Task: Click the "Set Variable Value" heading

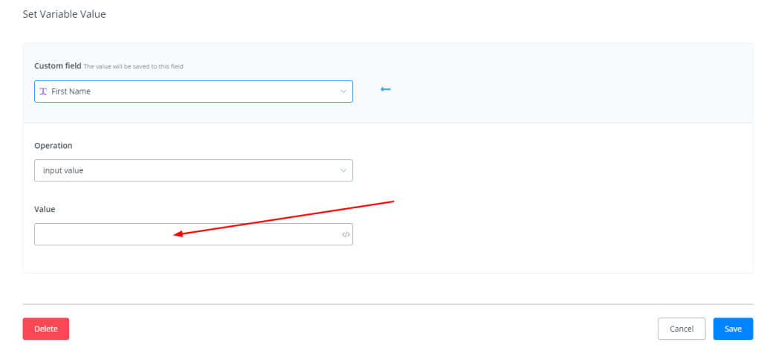Action: coord(64,14)
